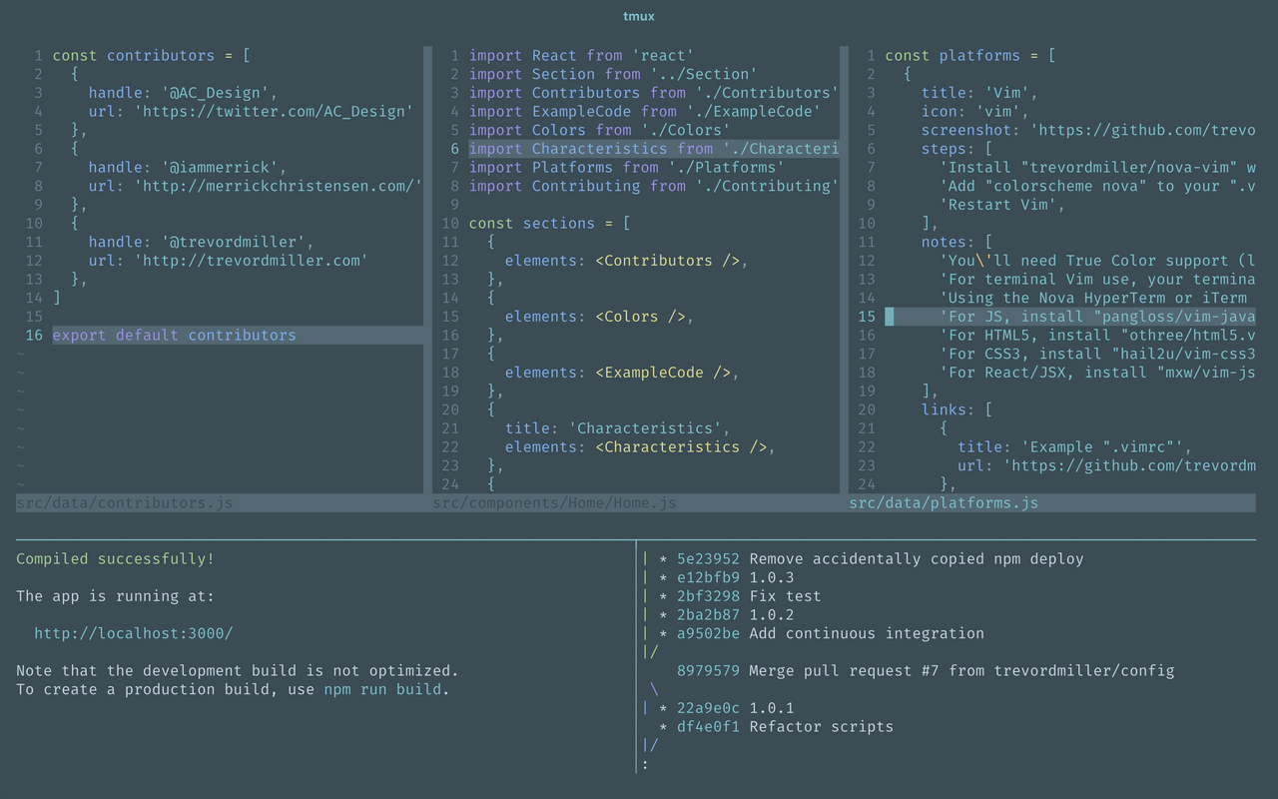Click the df4e0f1 Refactor scripts commit
The image size is (1278, 799).
coord(785,726)
